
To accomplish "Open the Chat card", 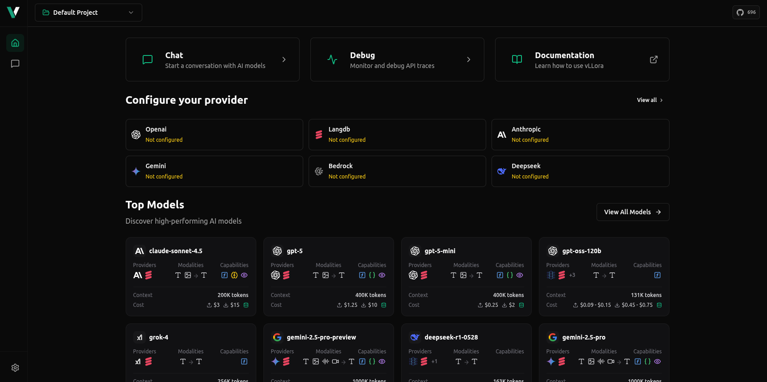I will pos(212,59).
